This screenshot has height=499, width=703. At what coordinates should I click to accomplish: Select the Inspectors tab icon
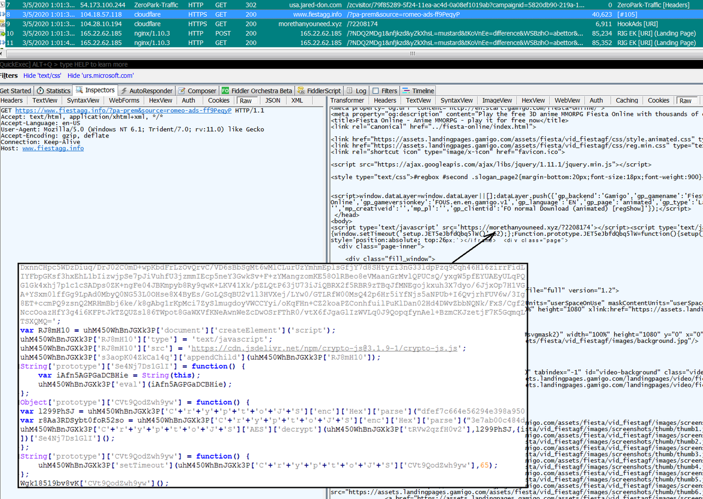[79, 90]
